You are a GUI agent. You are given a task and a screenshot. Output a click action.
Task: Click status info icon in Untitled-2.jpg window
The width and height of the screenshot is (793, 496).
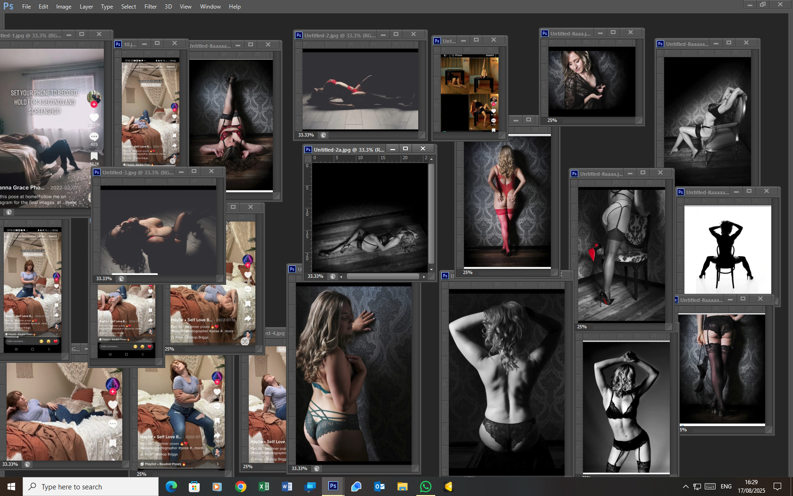[323, 135]
